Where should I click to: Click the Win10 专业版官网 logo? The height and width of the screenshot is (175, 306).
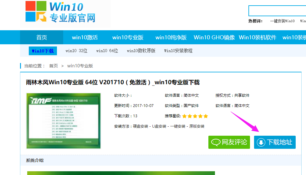tap(61, 12)
